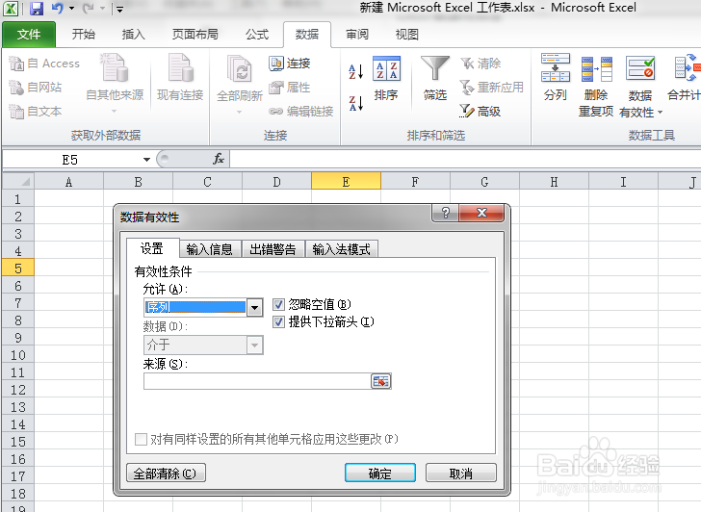Switch to the 页面布局 ribbon tab
The height and width of the screenshot is (512, 701).
pyautogui.click(x=195, y=35)
